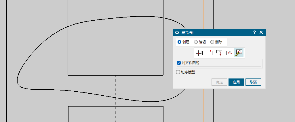Click the Select Curve step icon
295x122 pixels.
tap(229, 53)
